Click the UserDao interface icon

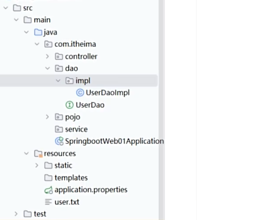click(x=69, y=105)
